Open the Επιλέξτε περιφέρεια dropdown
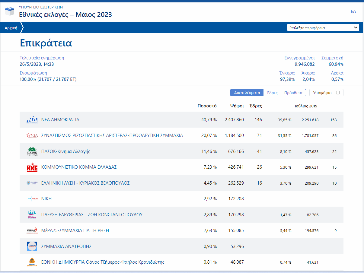 pyautogui.click(x=323, y=28)
